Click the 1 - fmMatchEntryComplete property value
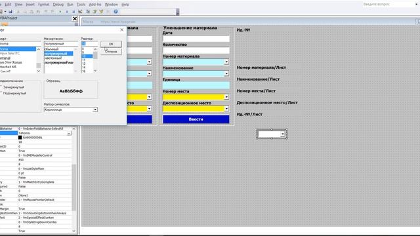Viewport: 420px width, 236px height. pos(45,182)
